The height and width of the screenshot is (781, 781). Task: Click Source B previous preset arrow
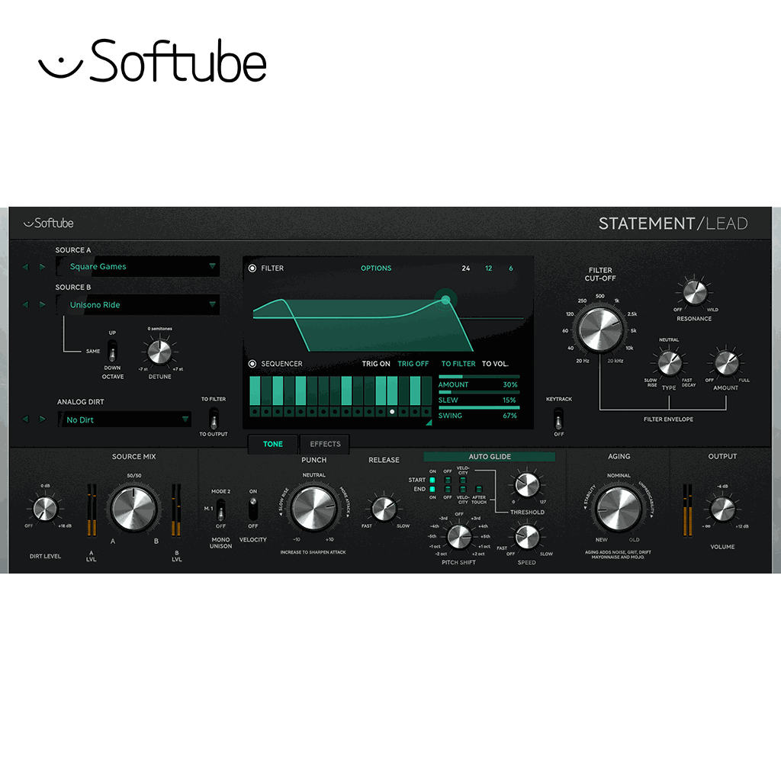(25, 304)
